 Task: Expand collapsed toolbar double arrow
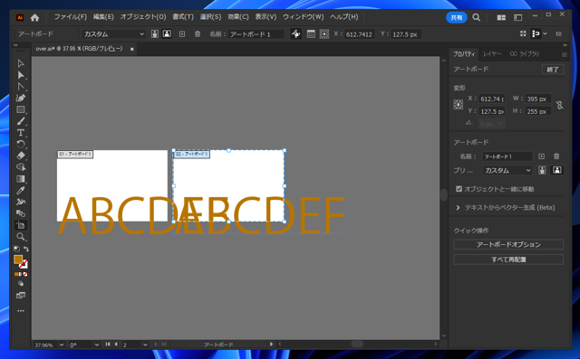coord(15,45)
